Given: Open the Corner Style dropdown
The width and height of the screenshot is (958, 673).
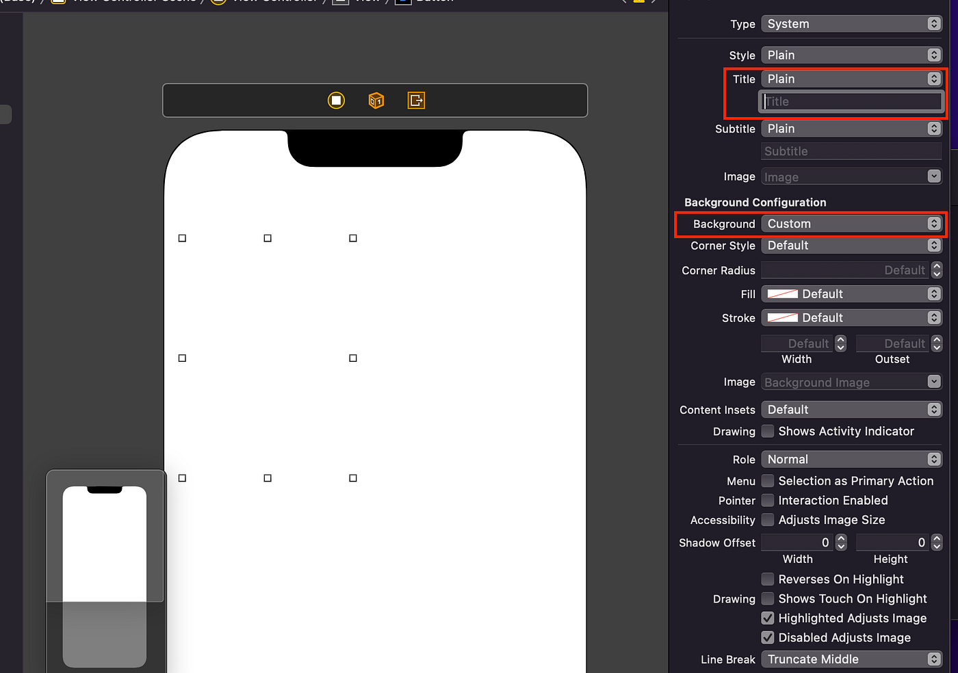Looking at the screenshot, I should (x=851, y=245).
